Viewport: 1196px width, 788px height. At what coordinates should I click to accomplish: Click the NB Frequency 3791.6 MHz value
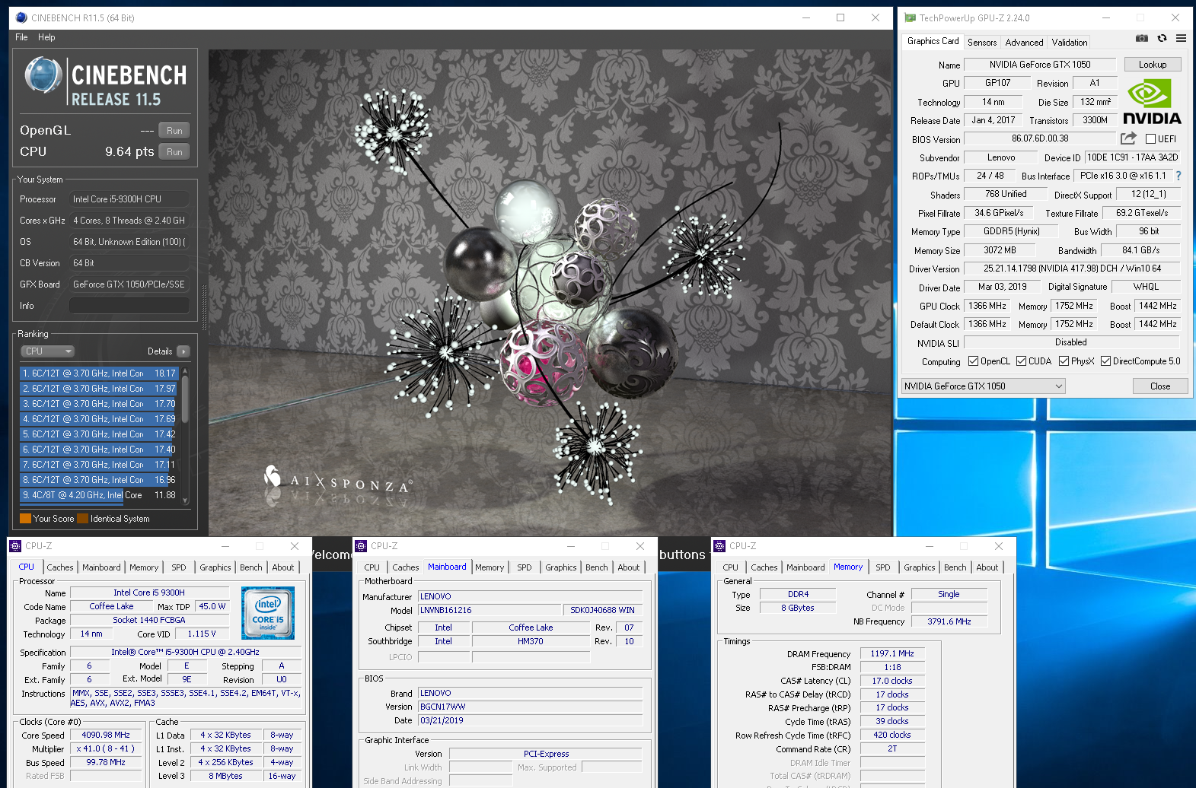(x=949, y=622)
